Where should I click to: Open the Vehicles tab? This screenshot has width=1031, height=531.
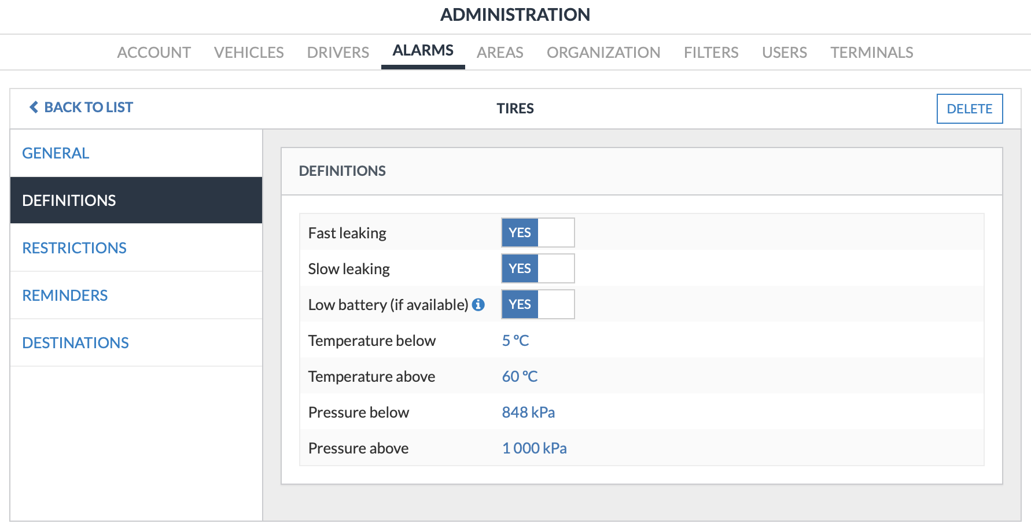(x=249, y=53)
